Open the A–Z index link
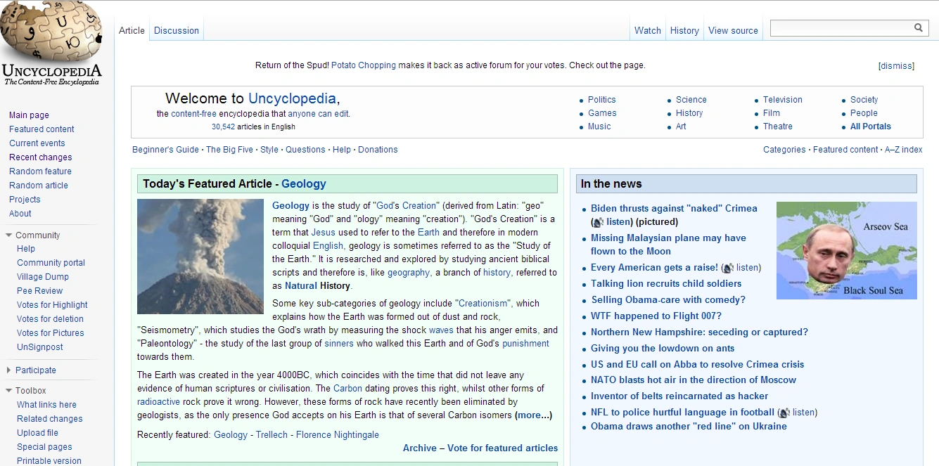 click(x=904, y=150)
